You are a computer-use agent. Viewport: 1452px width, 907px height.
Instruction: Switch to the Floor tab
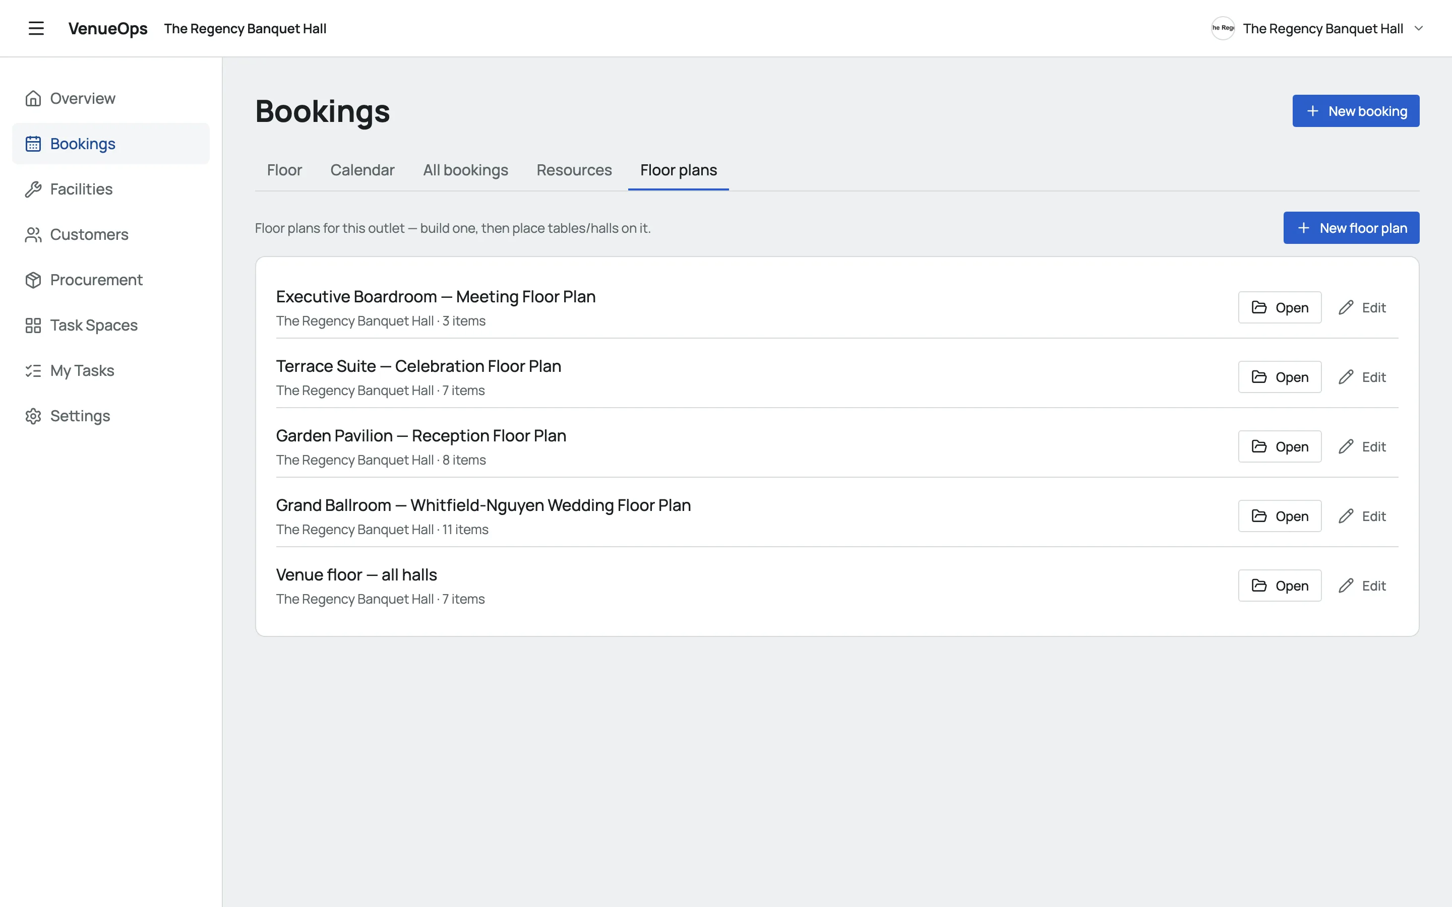(x=284, y=170)
